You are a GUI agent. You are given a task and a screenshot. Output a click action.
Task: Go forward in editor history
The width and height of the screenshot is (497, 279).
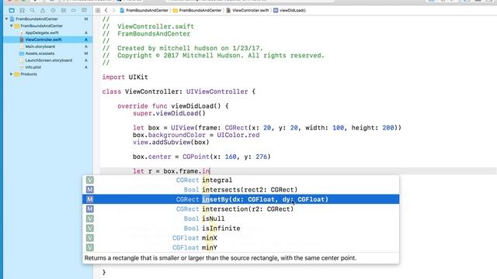click(x=113, y=10)
